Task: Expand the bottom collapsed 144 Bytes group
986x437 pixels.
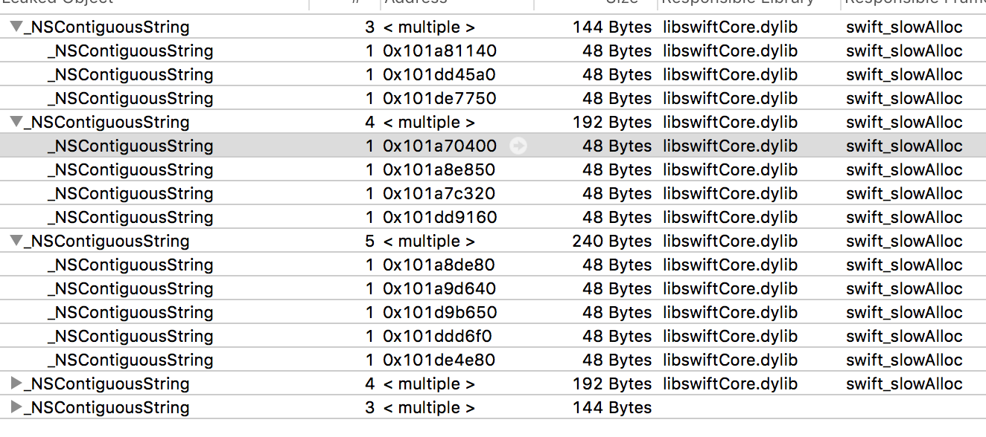Action: [x=16, y=408]
